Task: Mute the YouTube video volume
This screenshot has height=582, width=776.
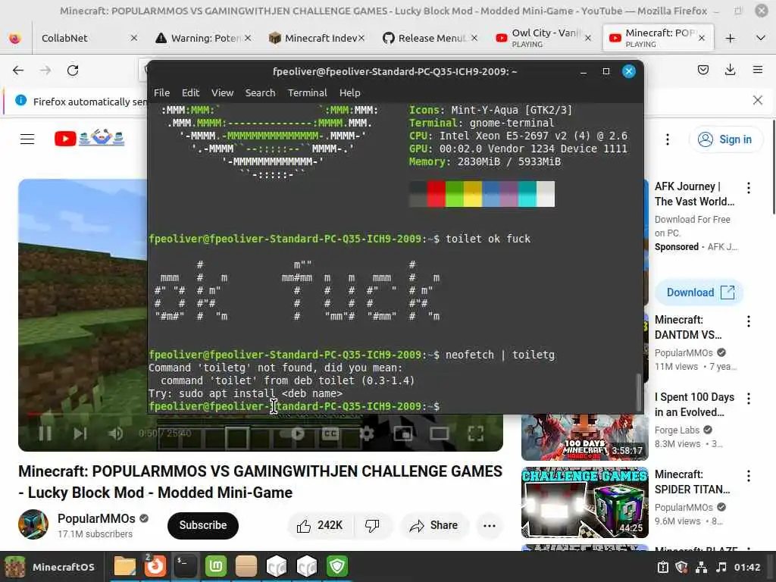Action: [115, 433]
